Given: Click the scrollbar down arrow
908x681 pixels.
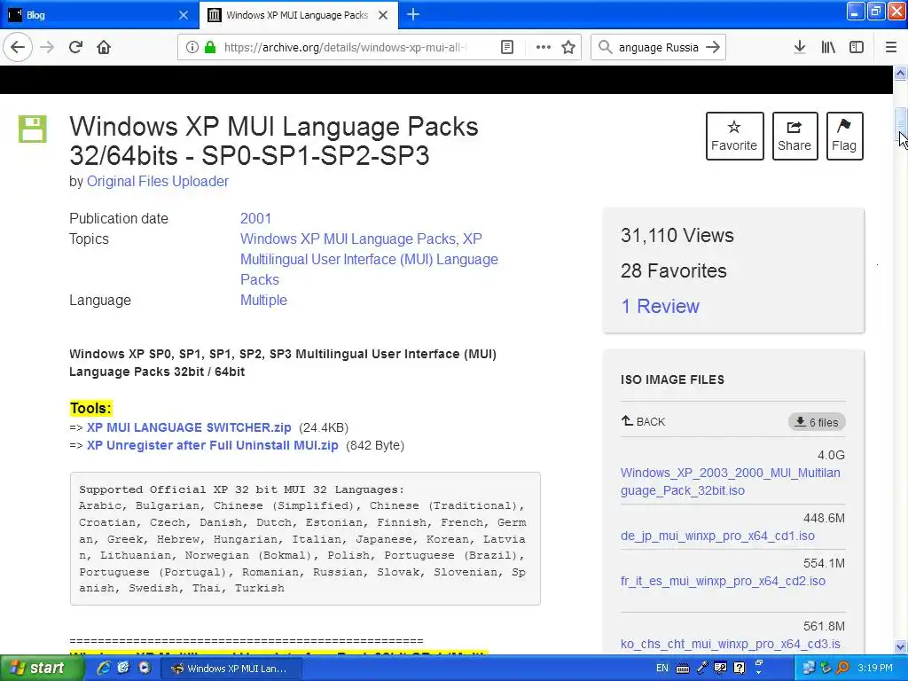Looking at the screenshot, I should 900,646.
